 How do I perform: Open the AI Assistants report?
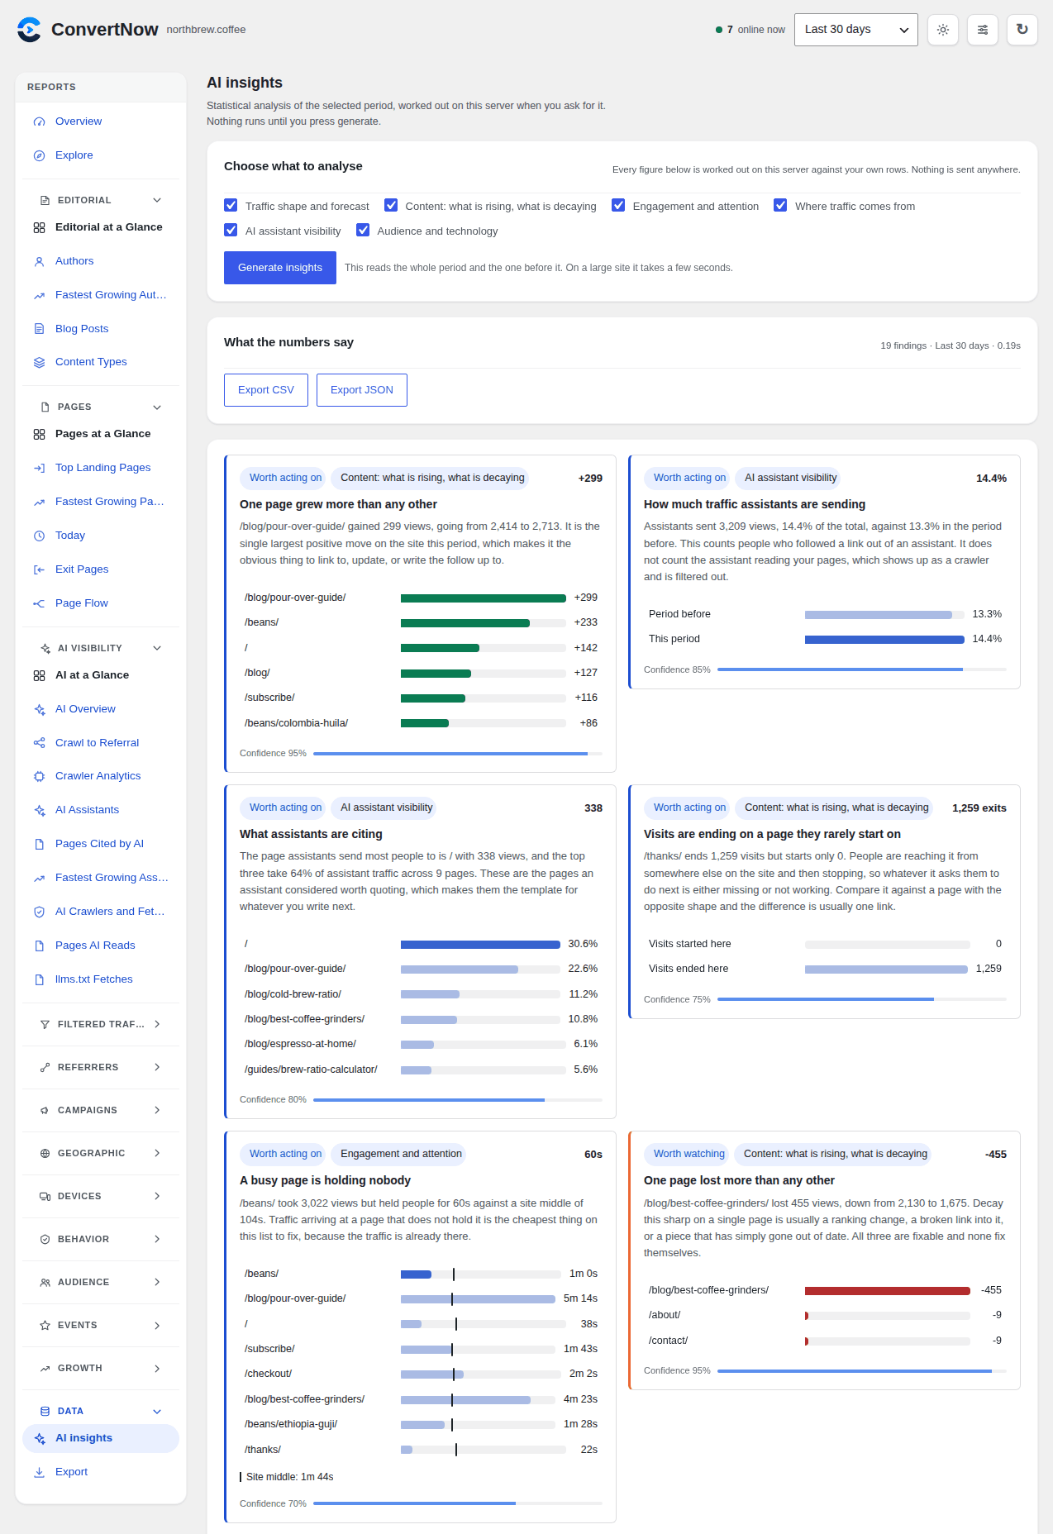[x=101, y=810]
